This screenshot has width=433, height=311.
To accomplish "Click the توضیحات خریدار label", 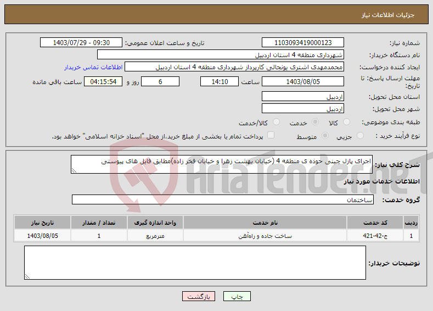I will pos(394,263).
